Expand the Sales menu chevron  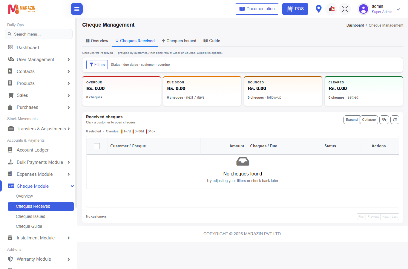tap(69, 96)
